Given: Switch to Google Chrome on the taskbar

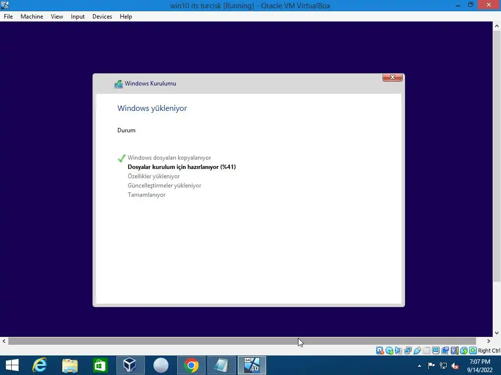Looking at the screenshot, I should pyautogui.click(x=191, y=365).
